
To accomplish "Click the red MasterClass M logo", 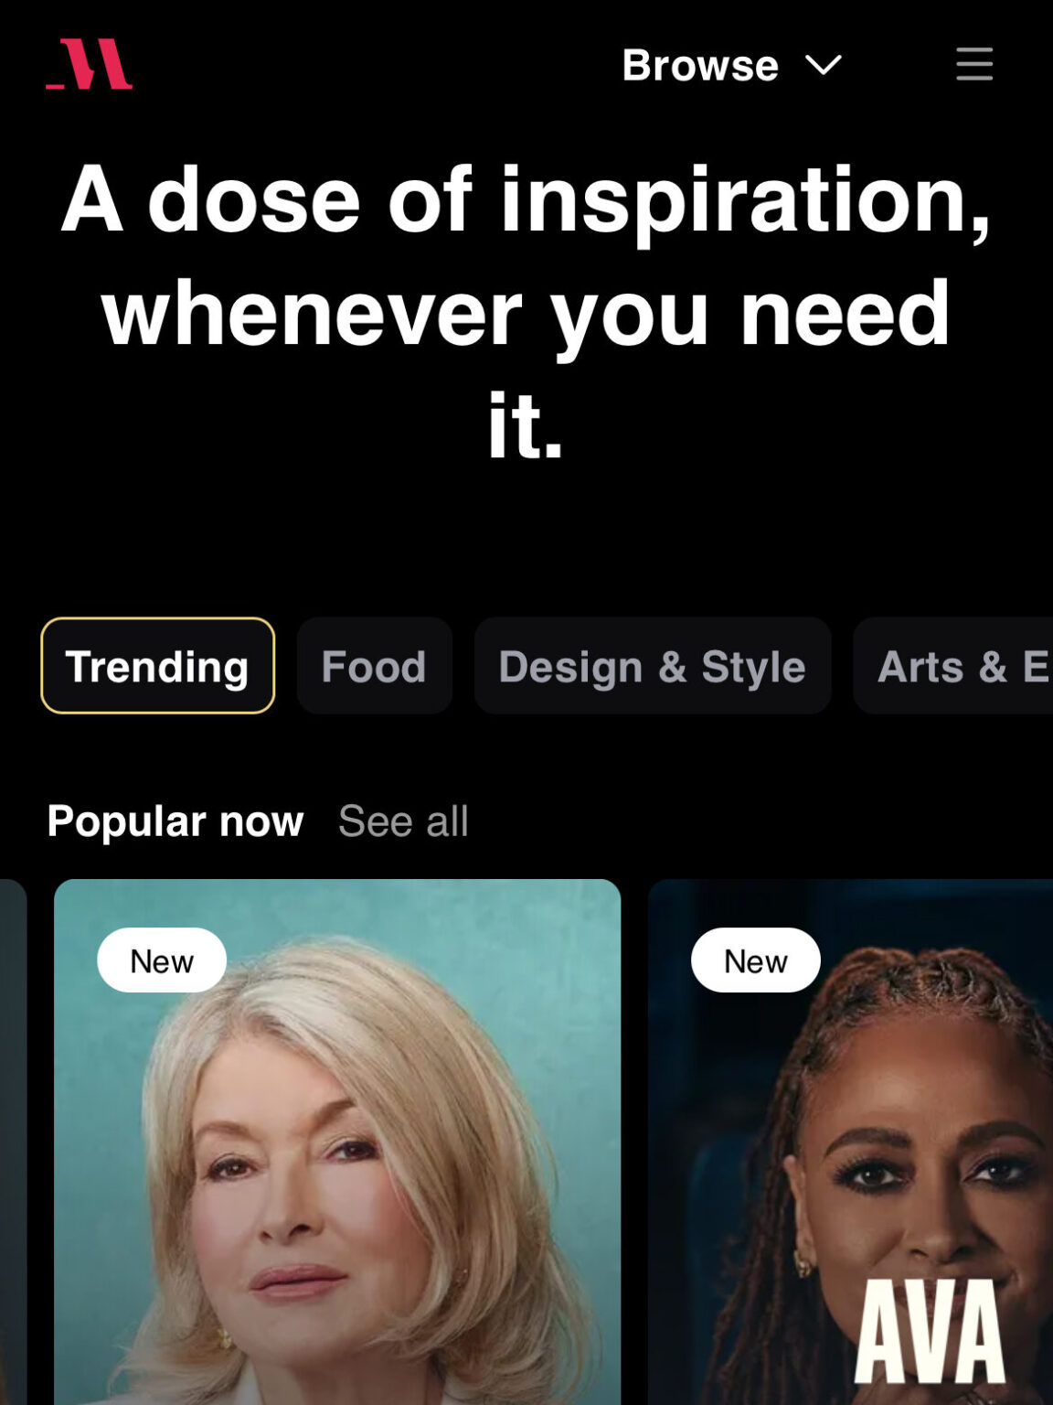I will (x=89, y=64).
